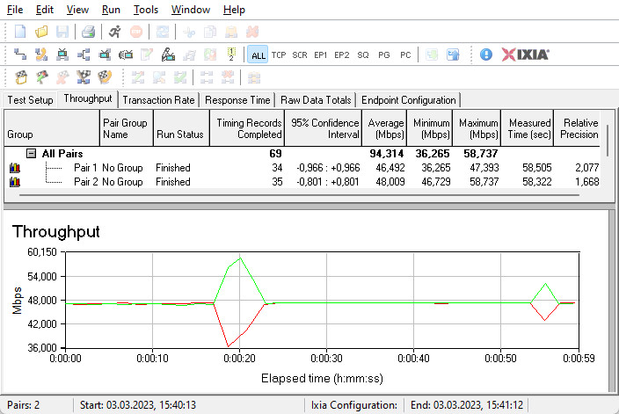Toggle the TCP filter button
Viewport: 619px width, 414px height.
(x=279, y=54)
